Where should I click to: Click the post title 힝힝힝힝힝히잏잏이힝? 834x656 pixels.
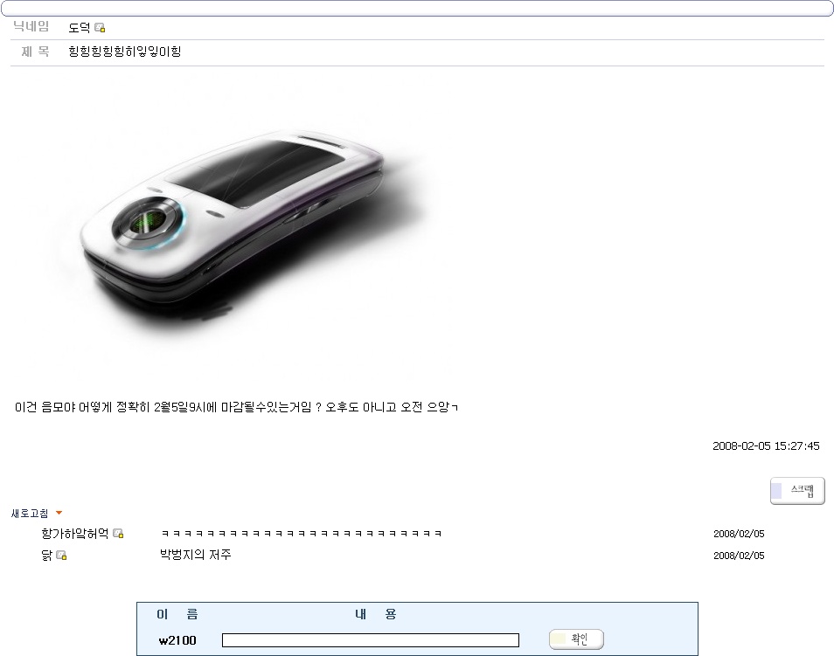coord(125,52)
